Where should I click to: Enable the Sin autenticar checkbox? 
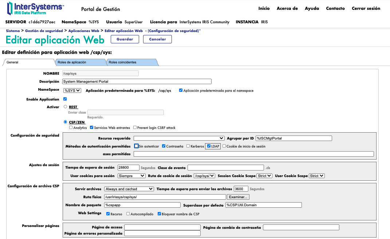pyautogui.click(x=136, y=146)
